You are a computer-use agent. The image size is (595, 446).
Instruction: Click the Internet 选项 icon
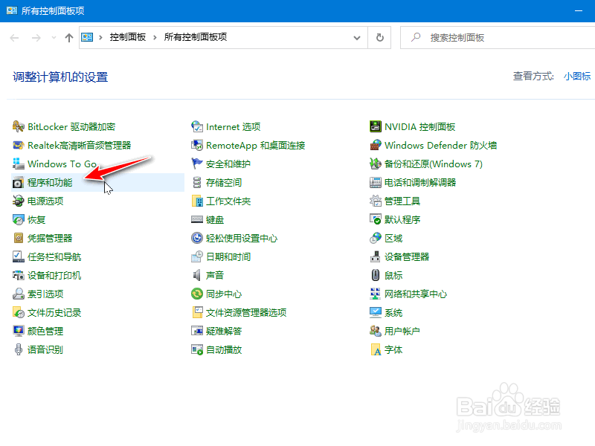197,126
